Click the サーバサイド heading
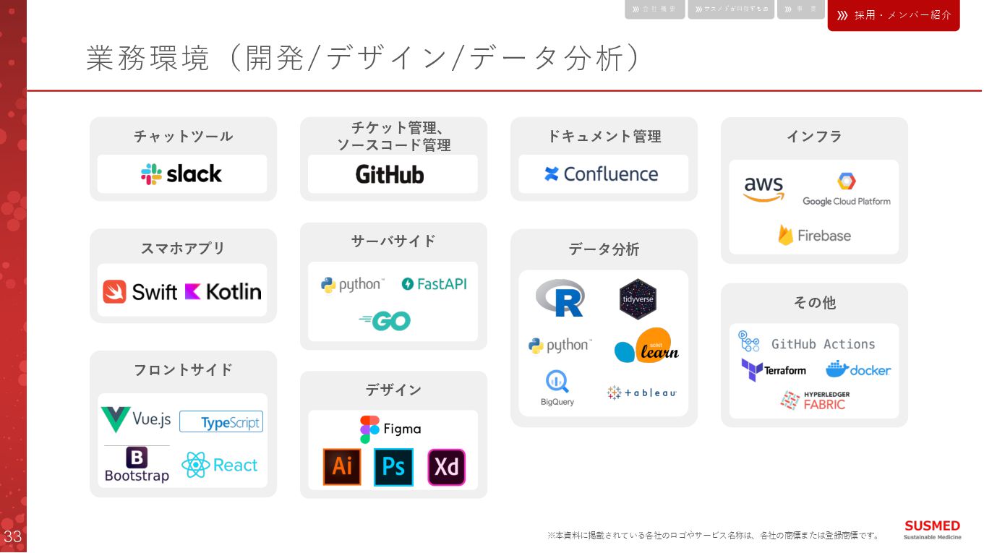This screenshot has width=984, height=553. point(393,241)
